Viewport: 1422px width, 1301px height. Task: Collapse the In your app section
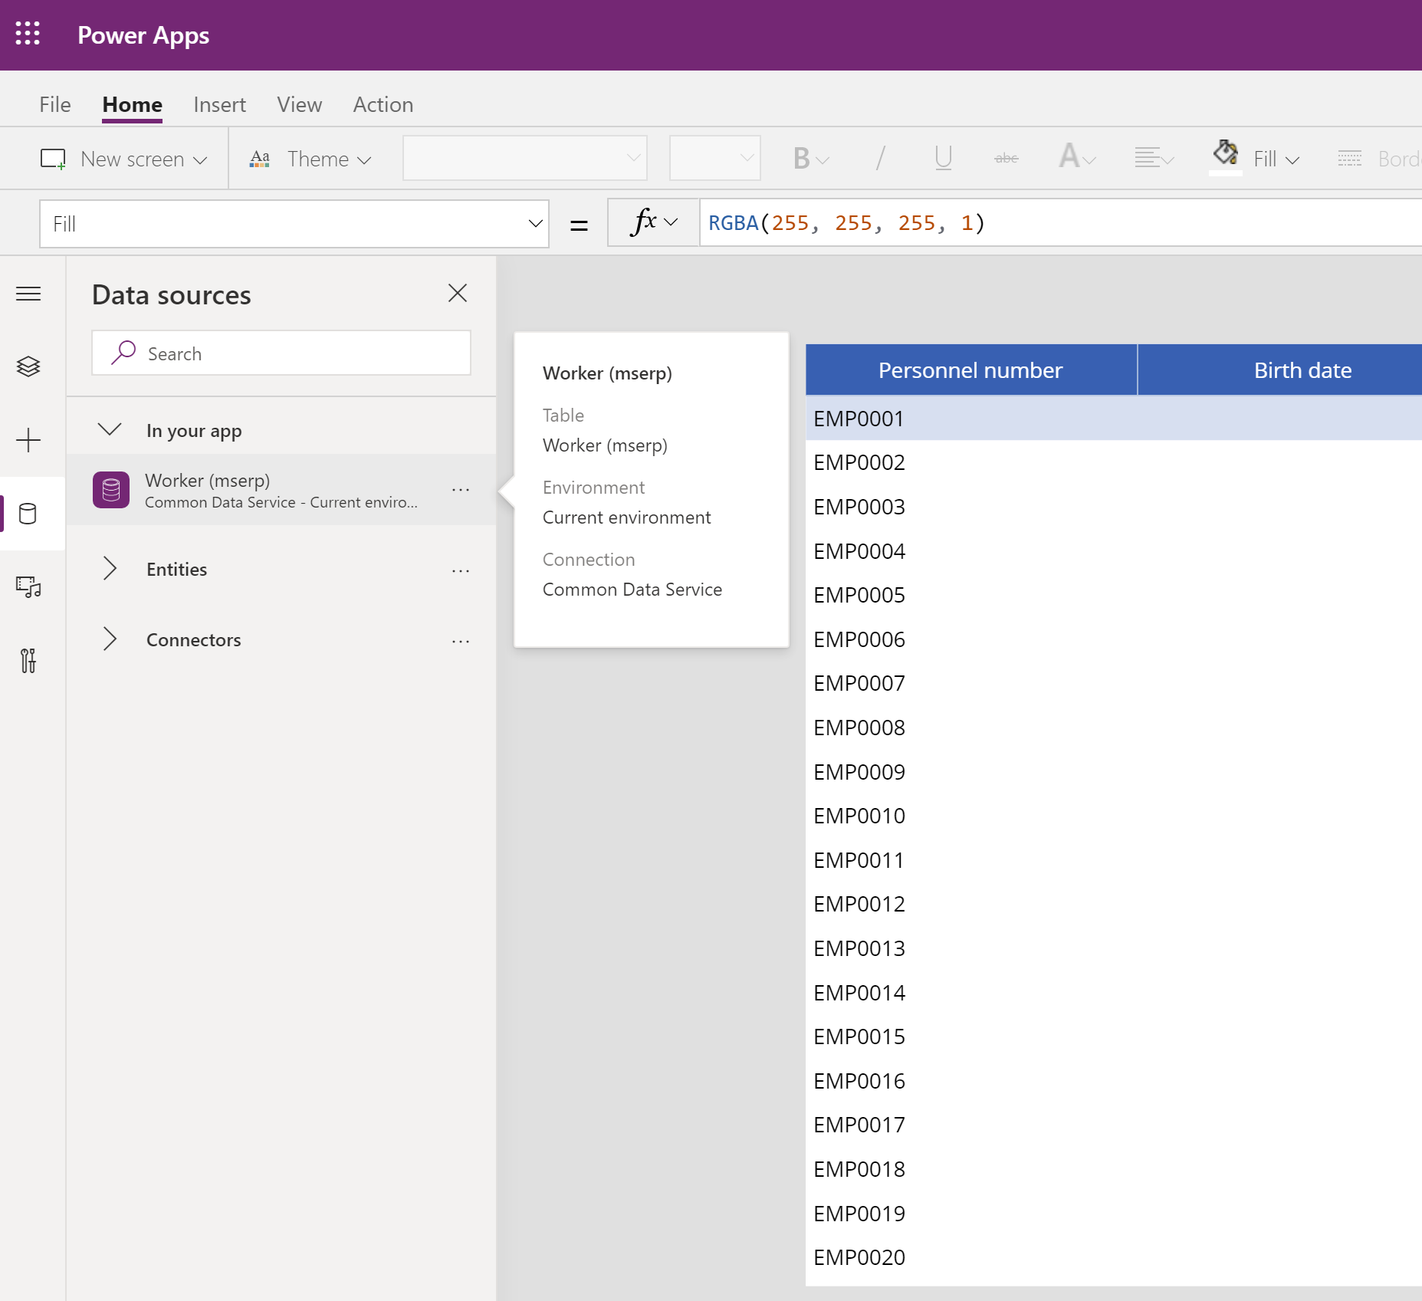[110, 429]
